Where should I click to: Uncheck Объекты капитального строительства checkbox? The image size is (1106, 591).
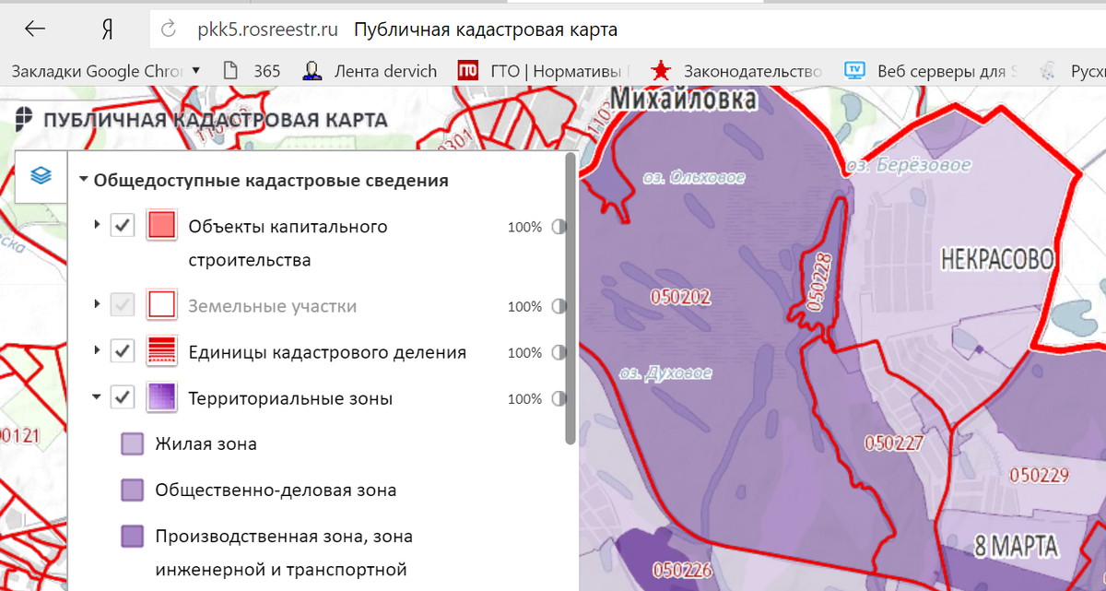124,225
